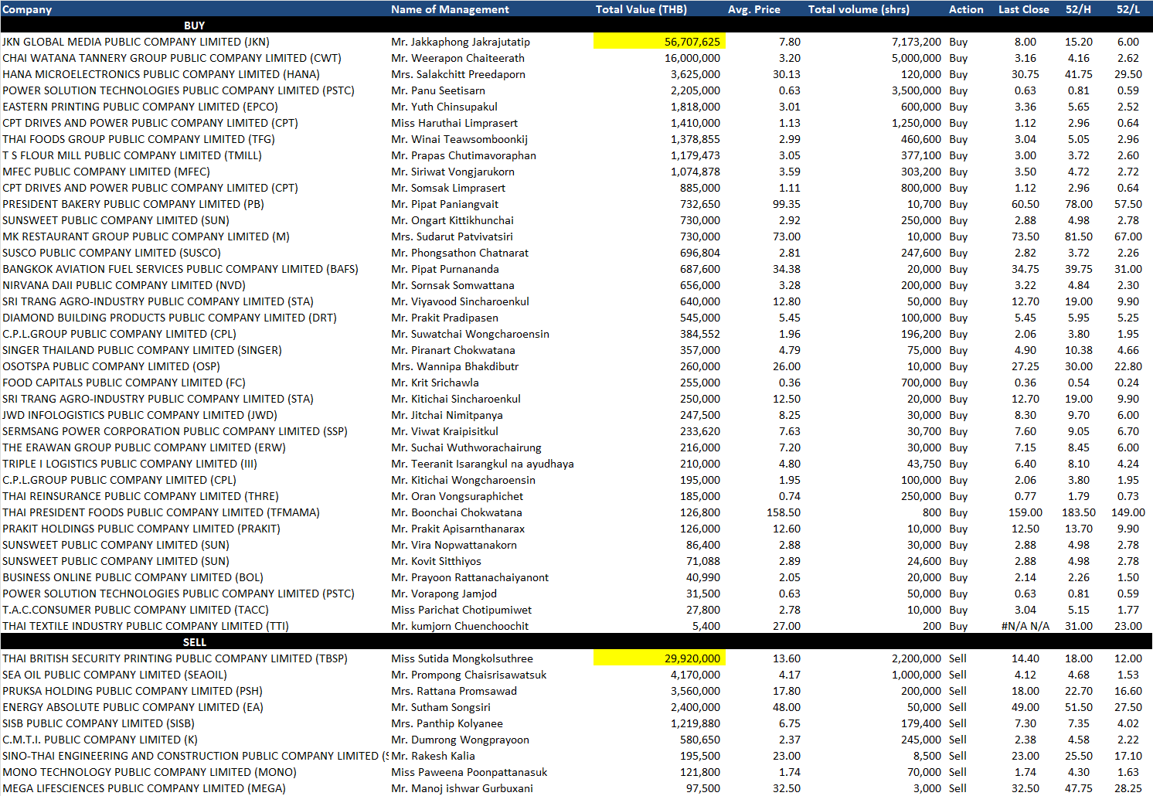Click the 52/H column header

[1078, 9]
